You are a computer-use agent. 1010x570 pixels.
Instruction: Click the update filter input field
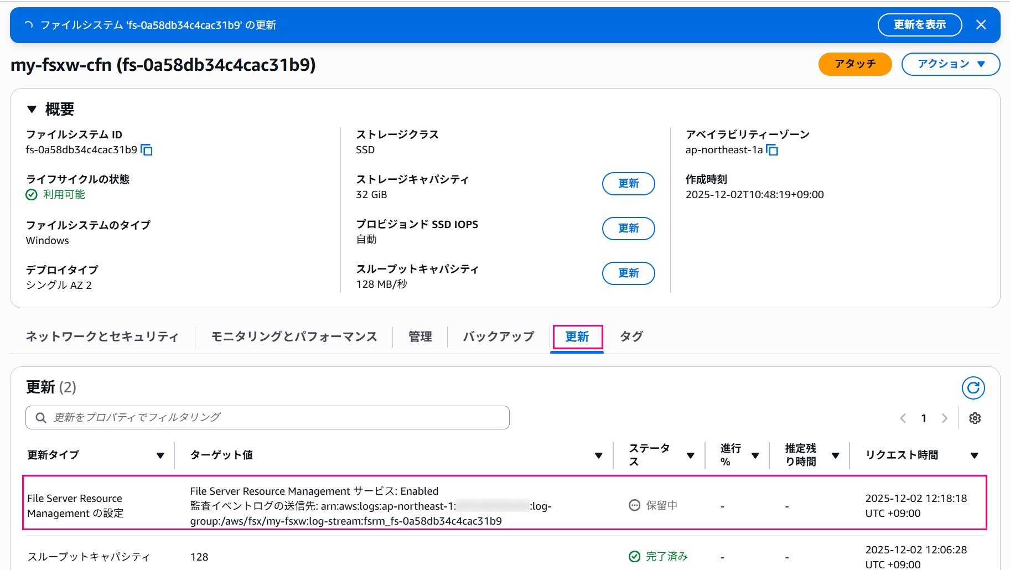coord(266,417)
